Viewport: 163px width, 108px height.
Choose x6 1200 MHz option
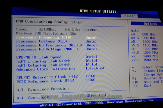[x=145, y=49]
